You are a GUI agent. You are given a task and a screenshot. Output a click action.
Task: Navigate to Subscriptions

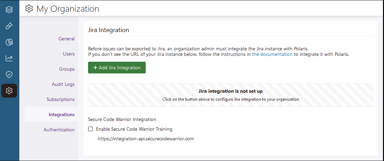60,99
